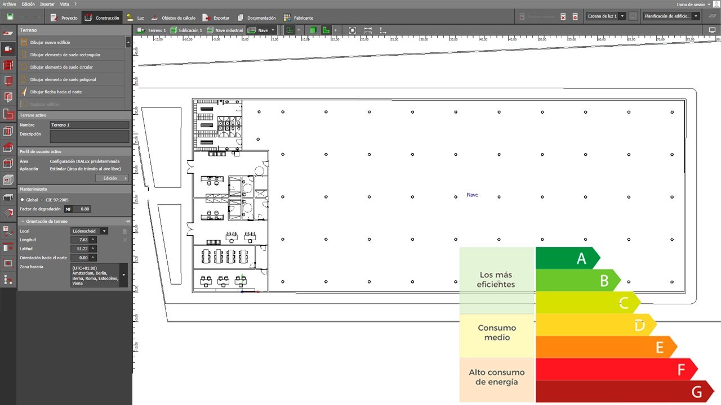Click the Latitud value field
The width and height of the screenshot is (721, 405).
tap(80, 249)
